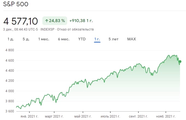This screenshot has width=186, height=120.
Task: Click the янв. 2021 г. axis label
Action: pos(29,116)
